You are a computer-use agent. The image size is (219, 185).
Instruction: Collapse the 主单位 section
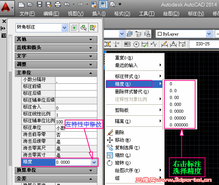click(56, 73)
